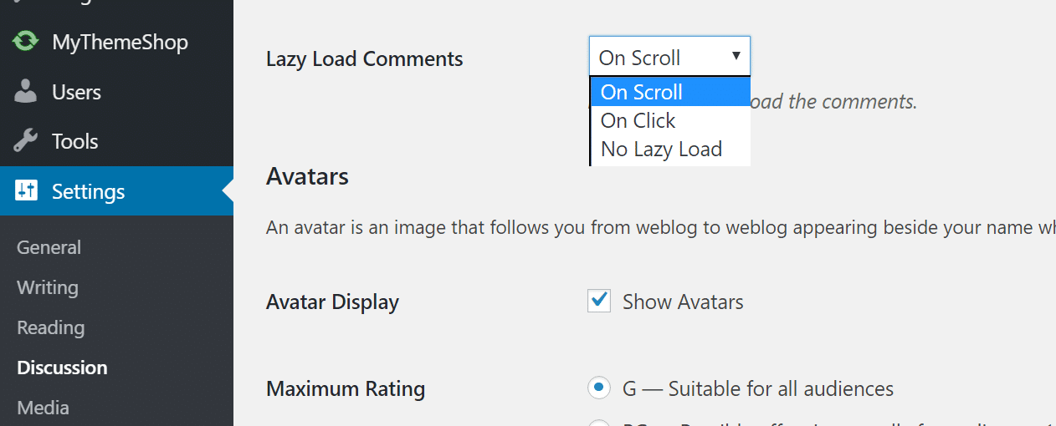The image size is (1056, 426).
Task: Open the General settings page
Action: [x=49, y=247]
